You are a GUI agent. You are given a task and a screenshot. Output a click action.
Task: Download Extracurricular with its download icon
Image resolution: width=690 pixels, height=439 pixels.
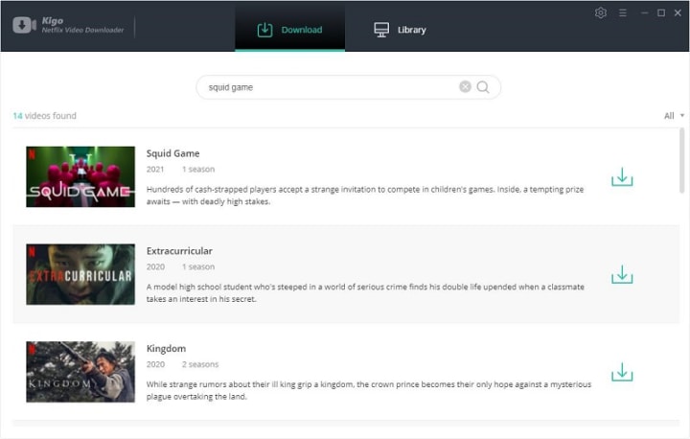click(622, 274)
